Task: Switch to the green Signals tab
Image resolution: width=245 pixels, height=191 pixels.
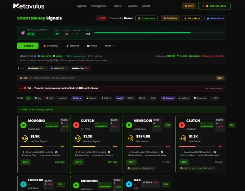Action: (28, 46)
